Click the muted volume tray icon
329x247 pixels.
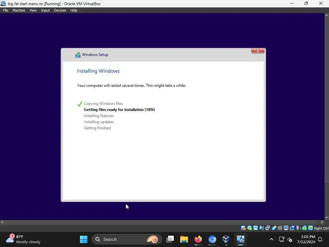click(290, 239)
